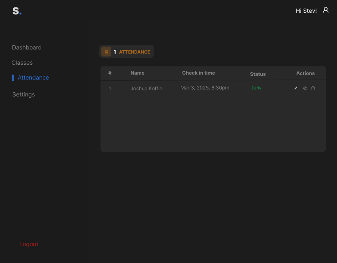Click the Status column header

point(257,74)
